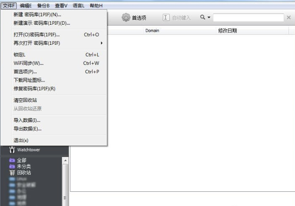This screenshot has height=206, width=295.
Task: Open the 编辑E menu
Action: point(26,5)
